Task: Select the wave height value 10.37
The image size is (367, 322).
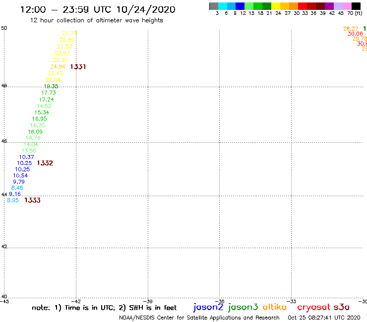Action: [x=26, y=157]
